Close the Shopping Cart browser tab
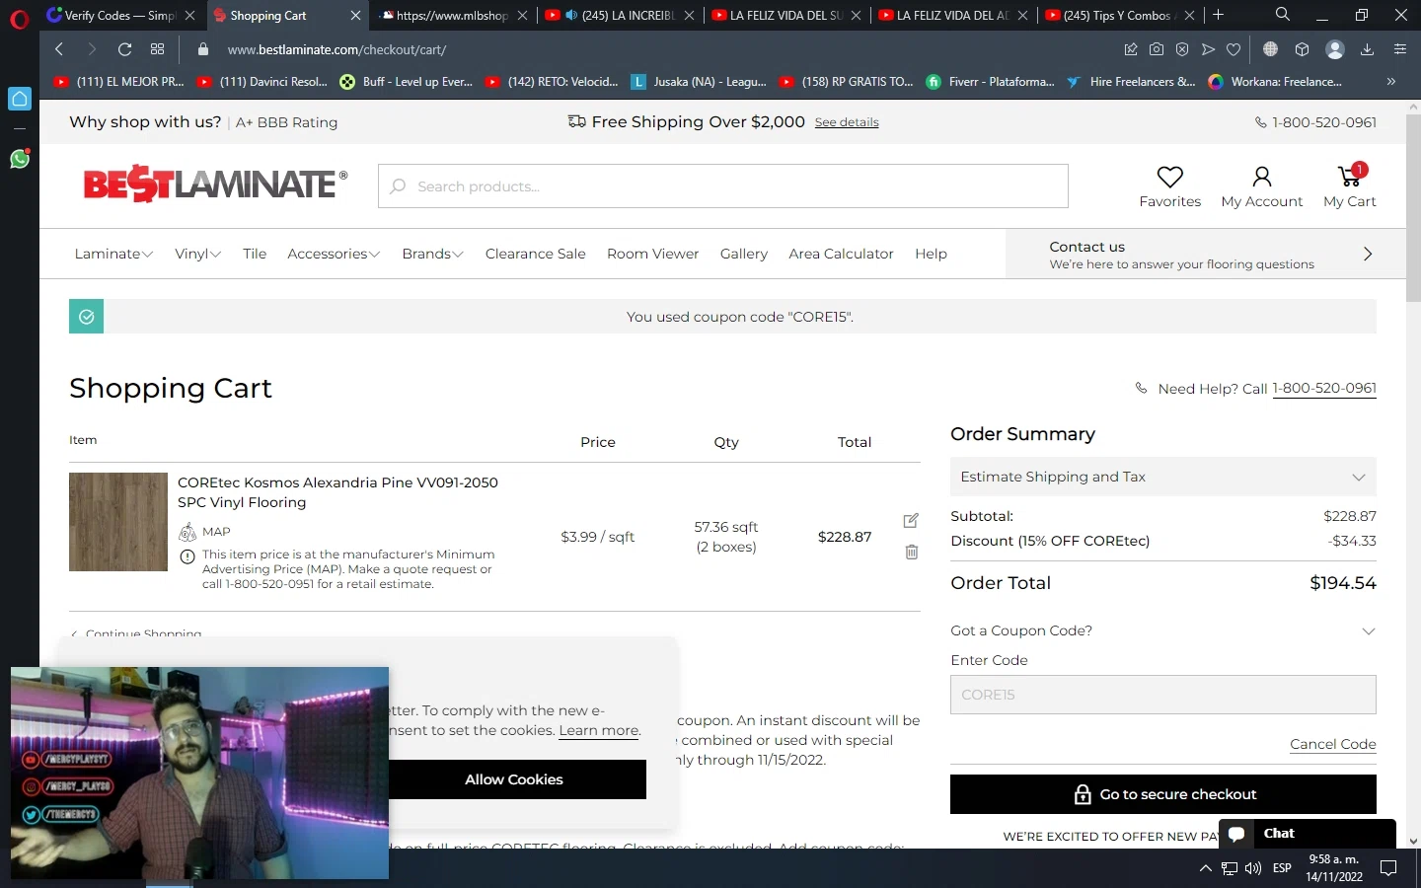The width and height of the screenshot is (1421, 888). [x=355, y=15]
